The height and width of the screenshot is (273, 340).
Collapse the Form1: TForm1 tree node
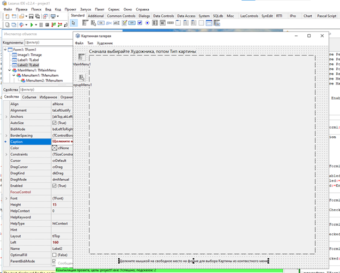click(x=5, y=50)
